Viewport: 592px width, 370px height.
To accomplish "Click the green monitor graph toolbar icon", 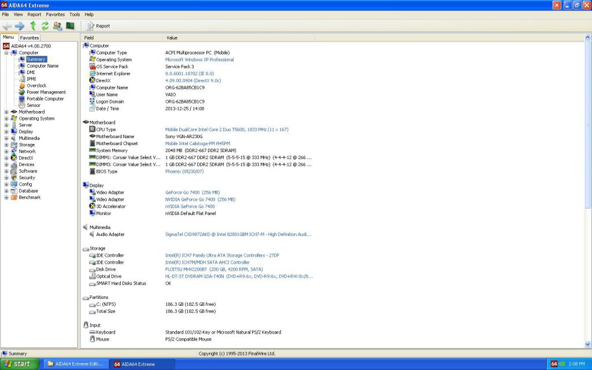I will (70, 26).
